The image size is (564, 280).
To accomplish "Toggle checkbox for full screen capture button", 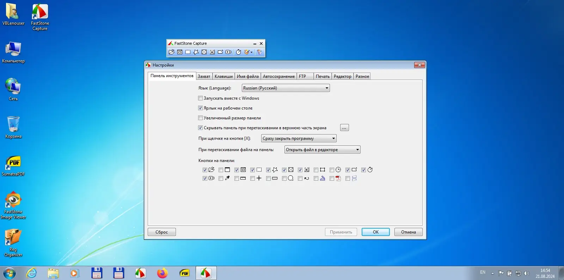I will pos(284,170).
